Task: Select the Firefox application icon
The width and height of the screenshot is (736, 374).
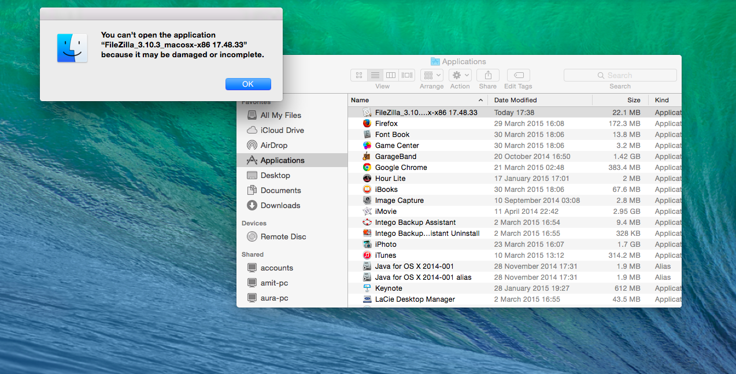Action: click(x=367, y=124)
